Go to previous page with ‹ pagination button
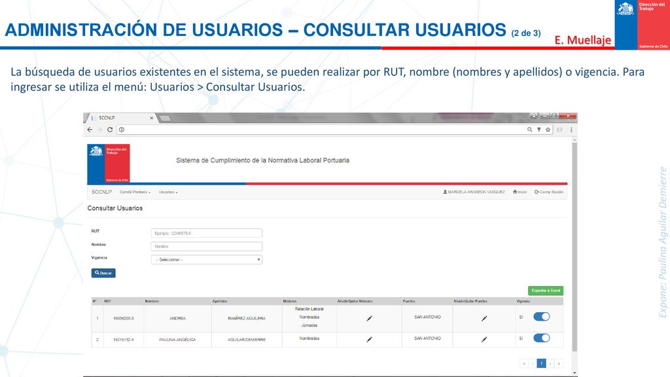 coord(533,363)
